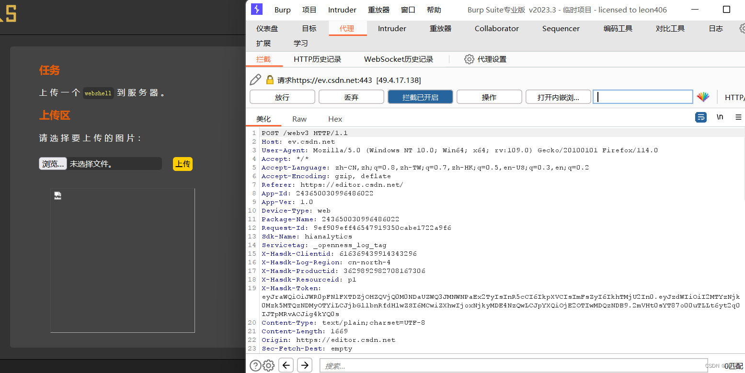745x373 pixels.
Task: Click the 丢弃 drop button
Action: [351, 97]
